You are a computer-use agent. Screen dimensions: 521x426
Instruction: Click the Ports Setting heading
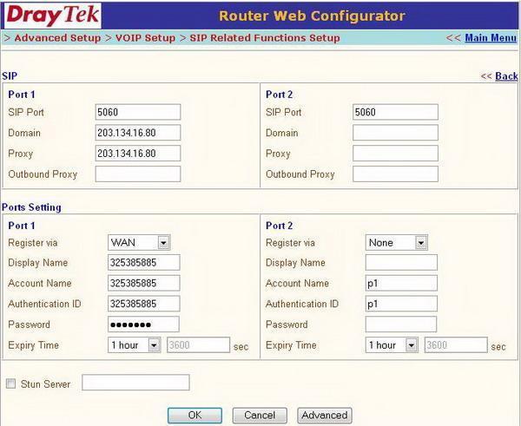click(x=31, y=207)
